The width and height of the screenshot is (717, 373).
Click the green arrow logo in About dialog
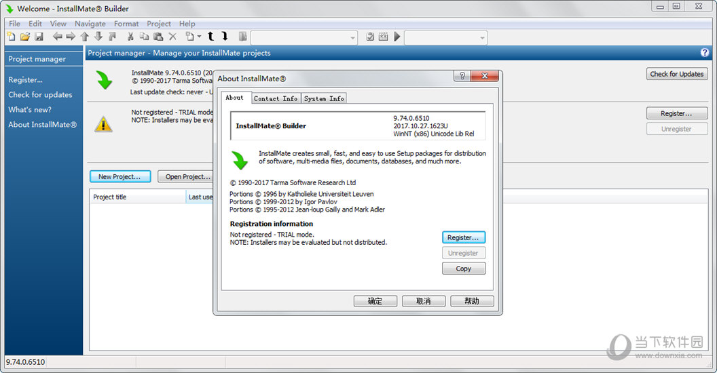point(240,160)
